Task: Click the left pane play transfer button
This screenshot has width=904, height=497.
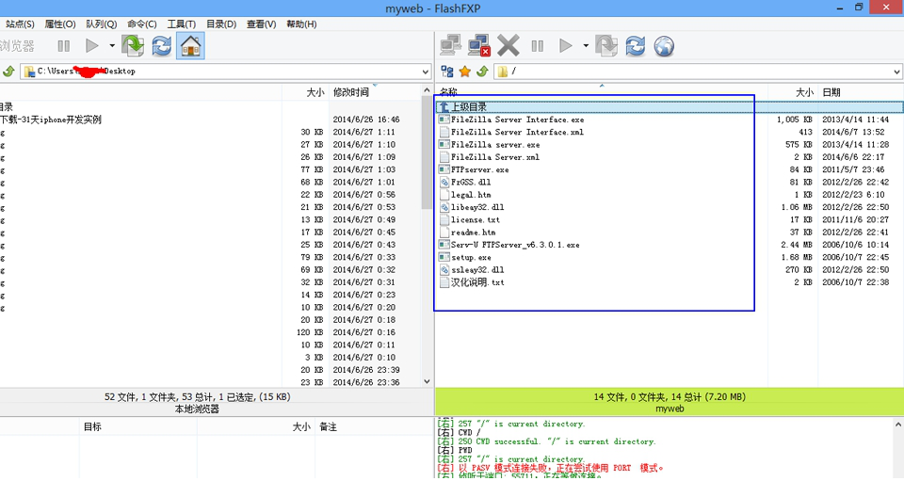Action: pos(91,45)
